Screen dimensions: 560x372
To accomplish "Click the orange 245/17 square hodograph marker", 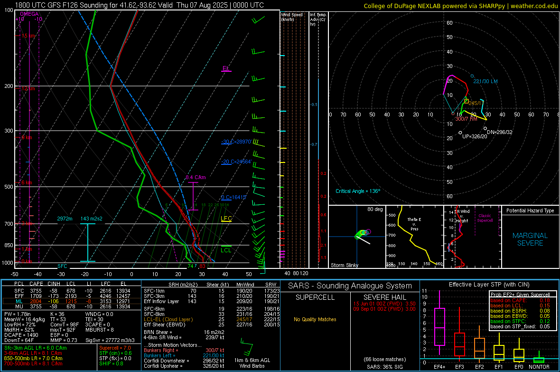I will coord(467,102).
